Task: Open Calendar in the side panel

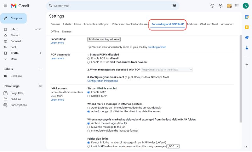Action: (x=247, y=17)
